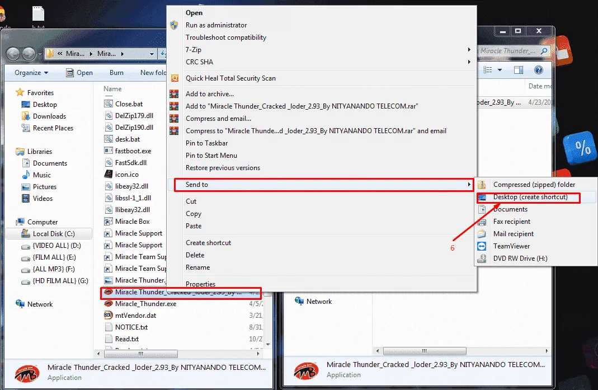598x390 pixels.
Task: Click the fastboot.exe file icon
Action: tap(109, 151)
